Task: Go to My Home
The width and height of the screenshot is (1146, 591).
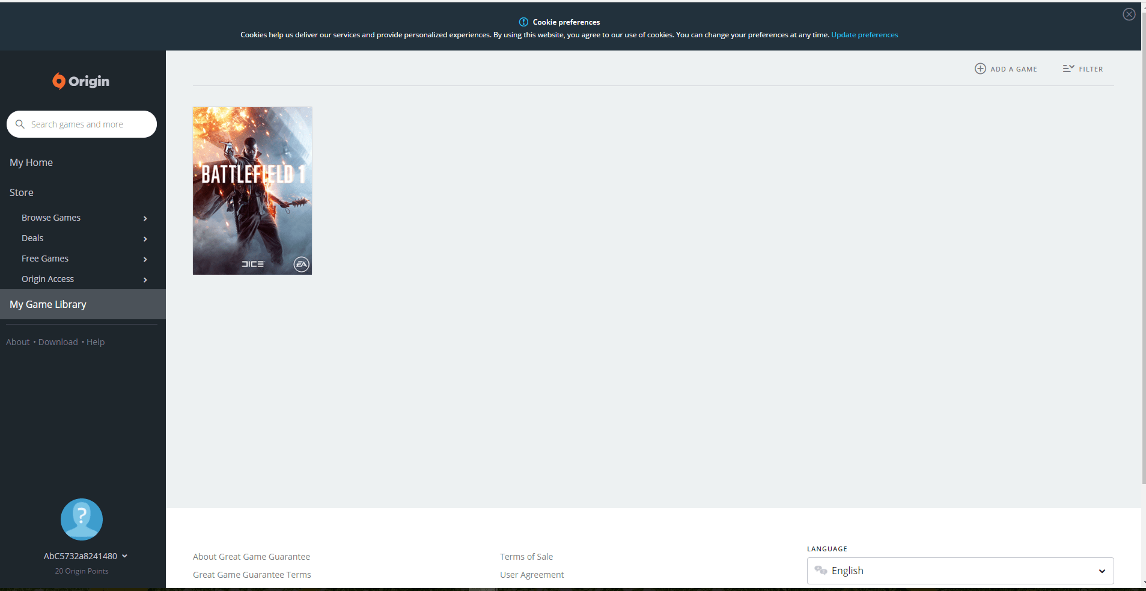Action: (x=31, y=162)
